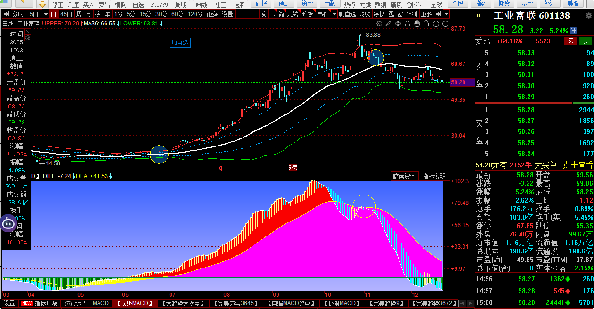Zoom out with the minus circle icon
This screenshot has width=594, height=309.
click(446, 24)
